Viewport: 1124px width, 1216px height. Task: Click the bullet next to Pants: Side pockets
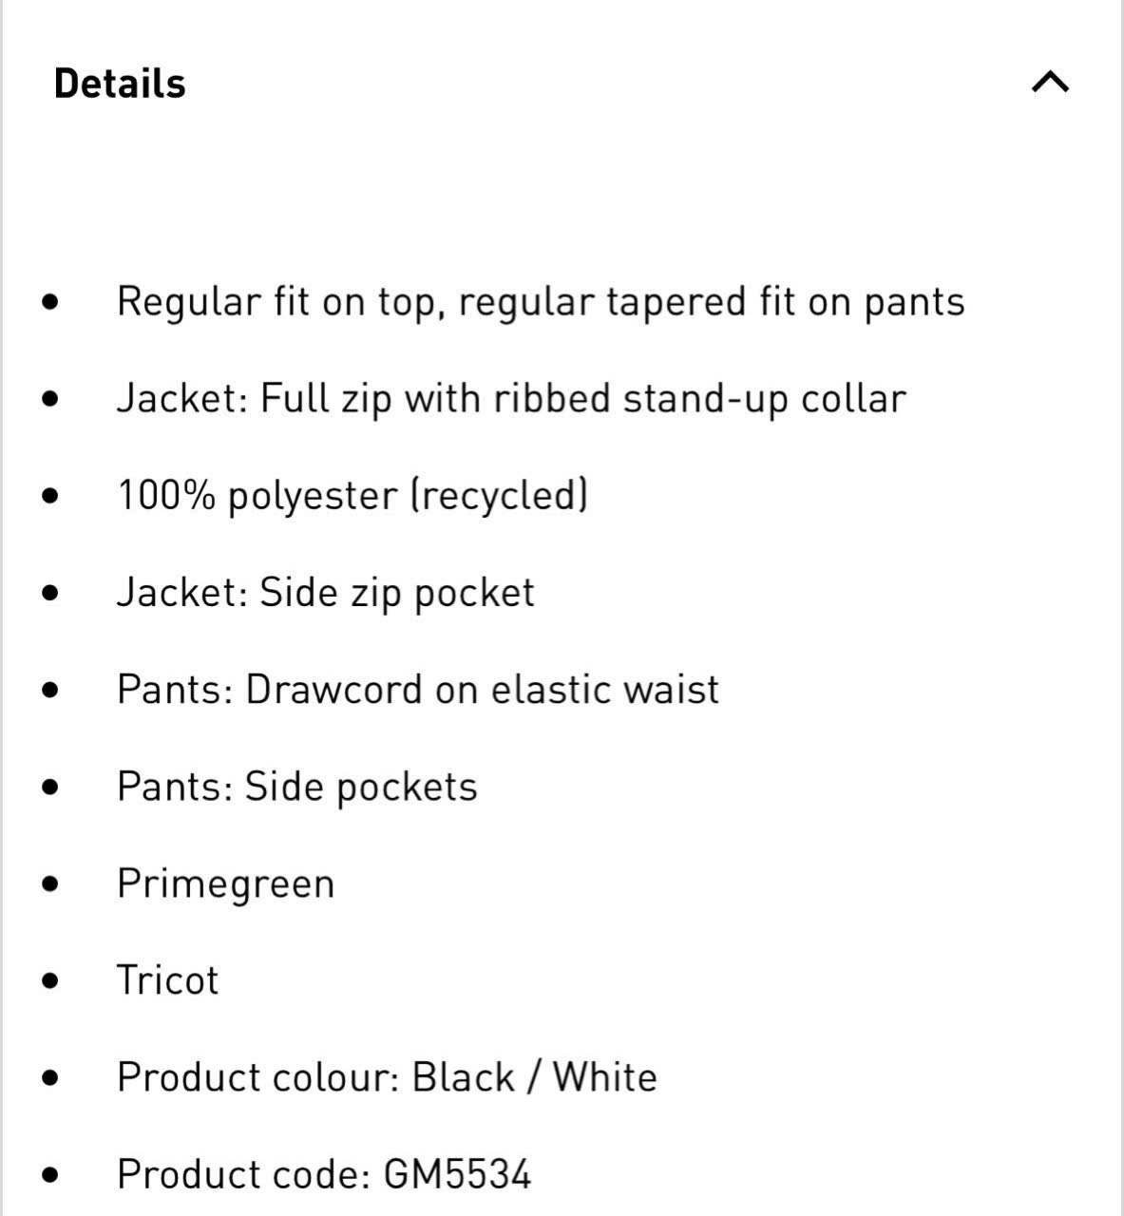click(x=51, y=787)
